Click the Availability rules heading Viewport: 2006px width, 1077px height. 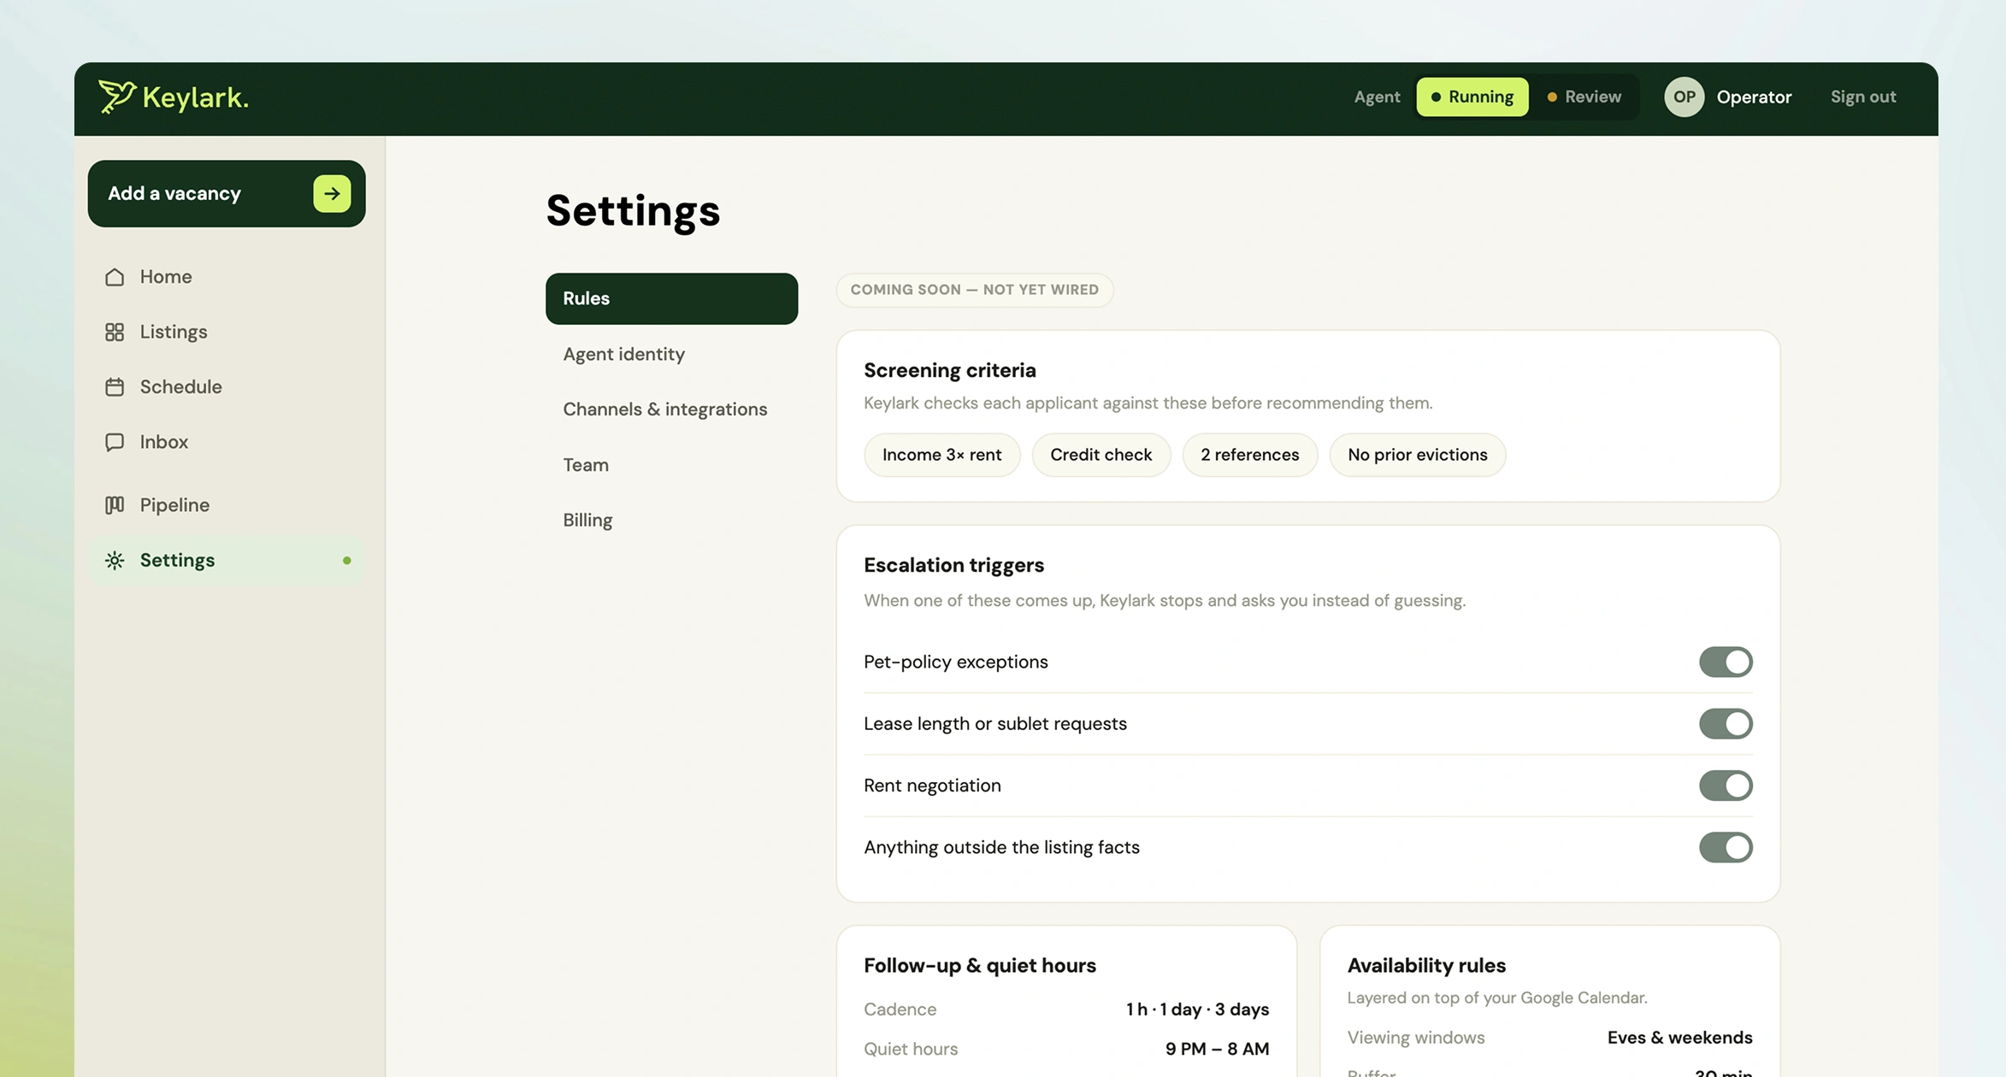pyautogui.click(x=1426, y=965)
